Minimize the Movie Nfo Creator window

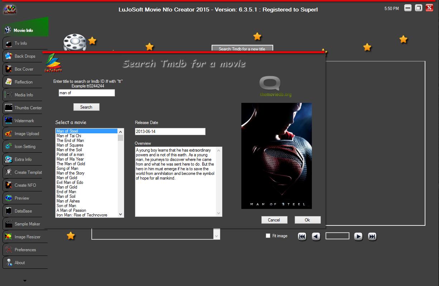click(408, 8)
